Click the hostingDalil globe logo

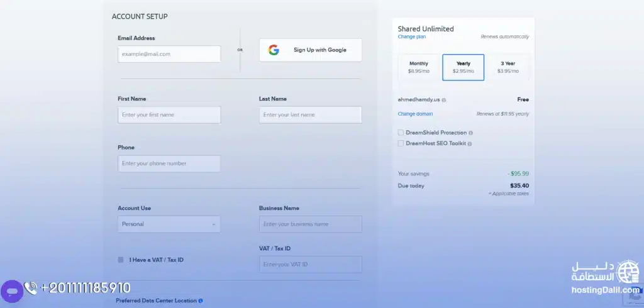coord(628,272)
